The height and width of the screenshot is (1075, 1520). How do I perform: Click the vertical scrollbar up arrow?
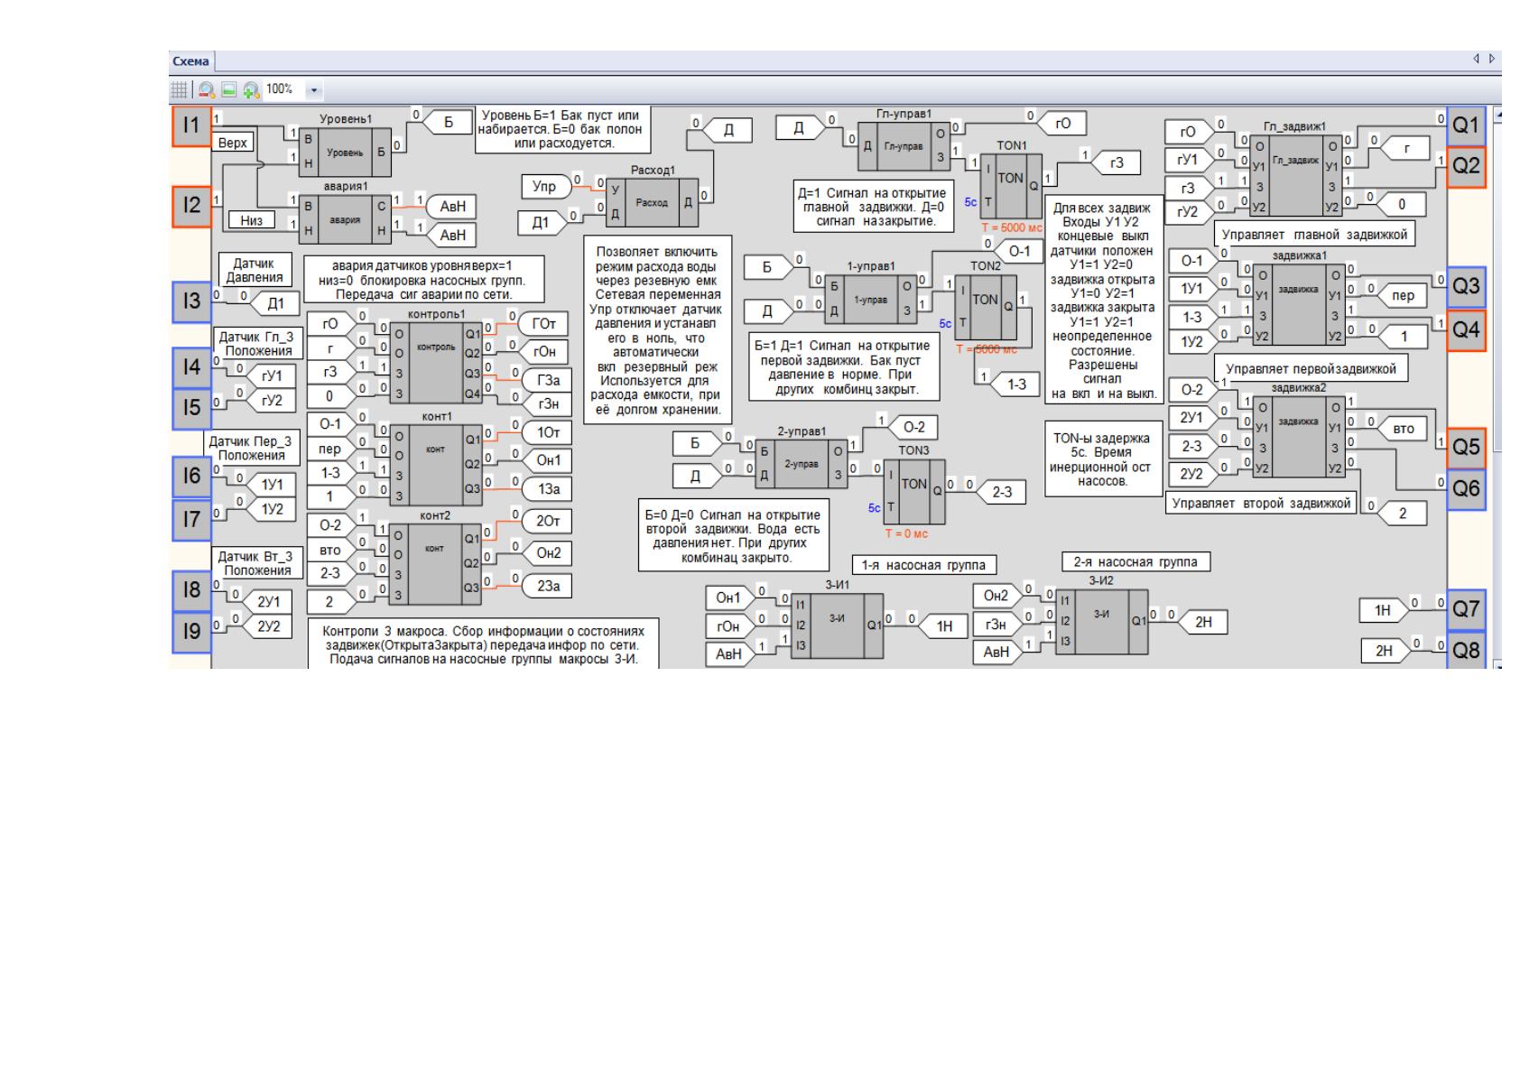coord(1497,115)
